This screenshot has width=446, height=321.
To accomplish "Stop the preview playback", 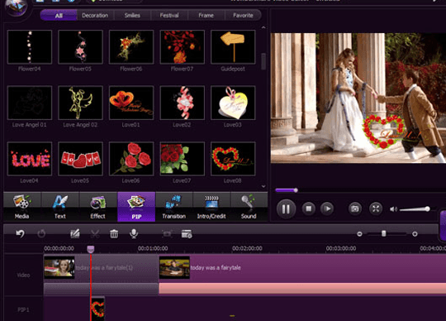I will [309, 208].
